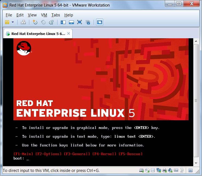Close the Red Hat Enterprise Linux tab
This screenshot has width=202, height=176.
pos(68,34)
